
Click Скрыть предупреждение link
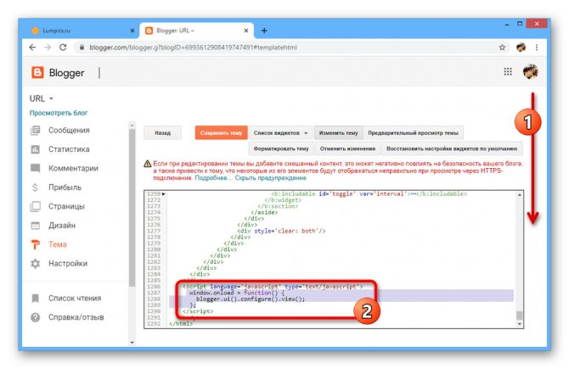tap(270, 178)
